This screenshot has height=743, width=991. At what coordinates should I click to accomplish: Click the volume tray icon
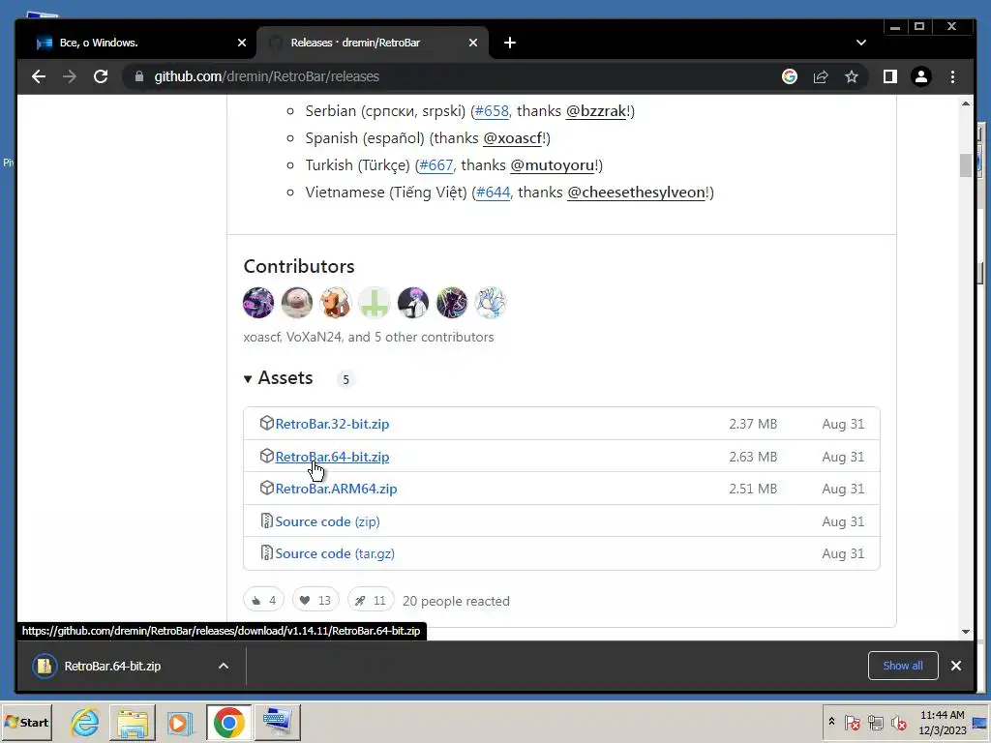coord(898,722)
